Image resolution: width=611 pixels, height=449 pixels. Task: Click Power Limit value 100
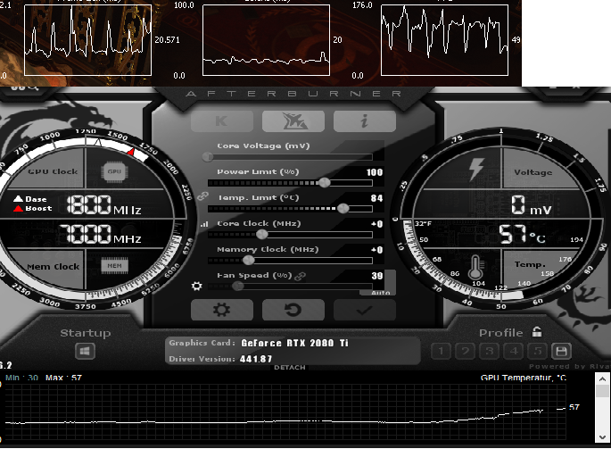[375, 172]
